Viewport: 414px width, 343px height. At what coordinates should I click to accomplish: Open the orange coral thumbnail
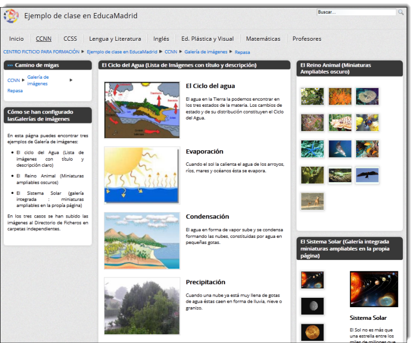[340, 96]
